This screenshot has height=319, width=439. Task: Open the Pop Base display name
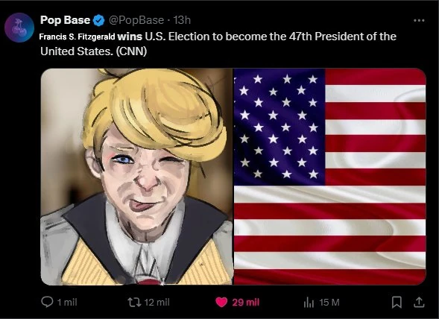pos(65,20)
